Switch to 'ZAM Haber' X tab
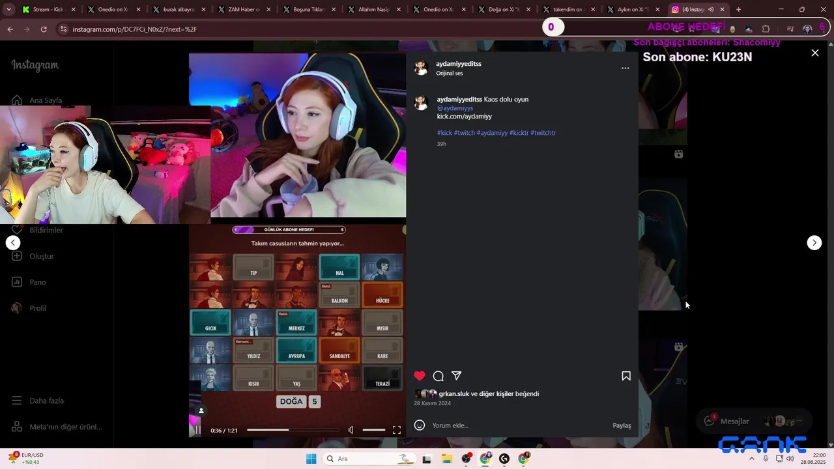Viewport: 834px width, 469px height. [x=244, y=10]
